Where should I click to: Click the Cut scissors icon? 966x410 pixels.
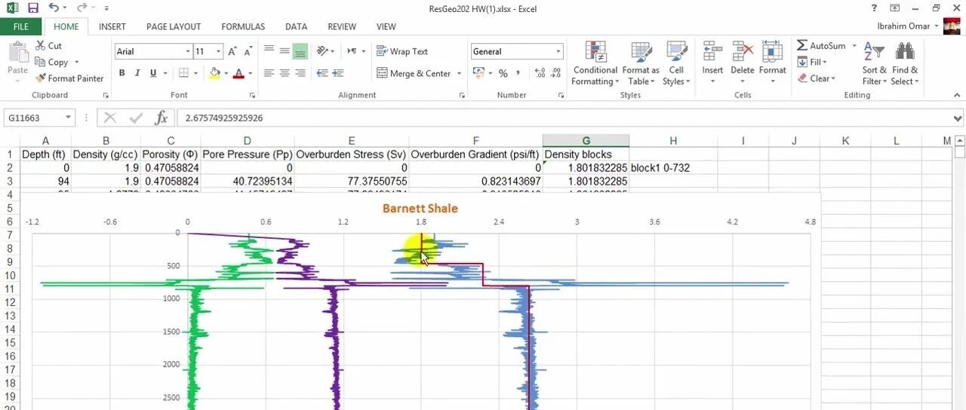[41, 46]
